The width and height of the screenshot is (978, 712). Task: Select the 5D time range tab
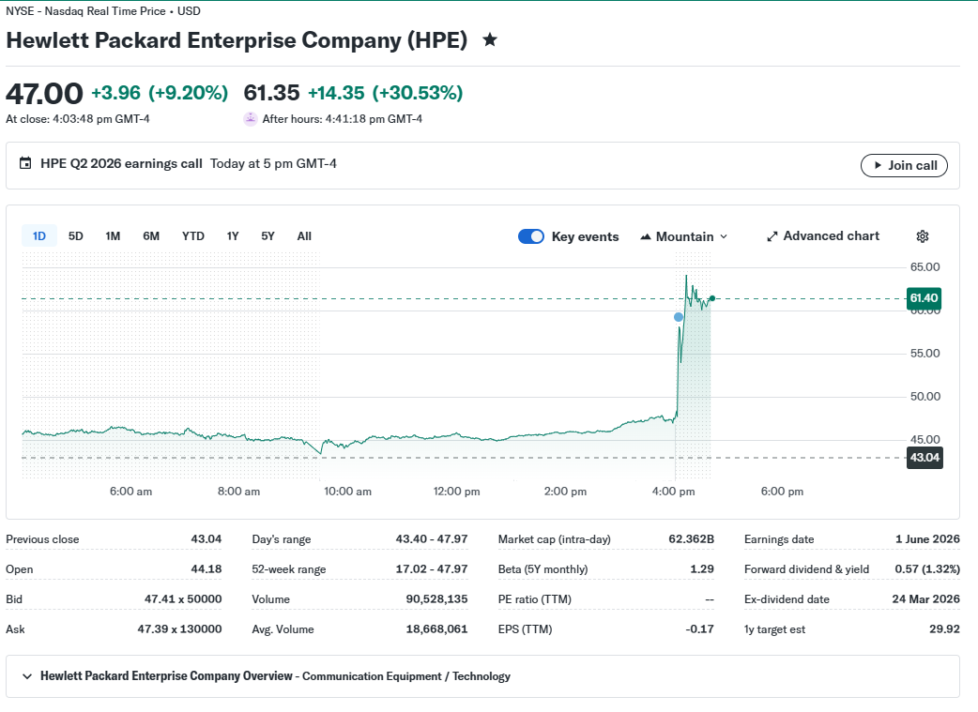point(75,236)
